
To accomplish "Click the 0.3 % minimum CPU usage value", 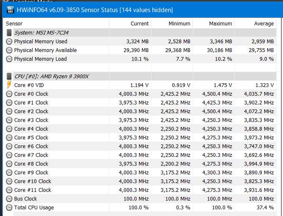I will coord(183,208).
